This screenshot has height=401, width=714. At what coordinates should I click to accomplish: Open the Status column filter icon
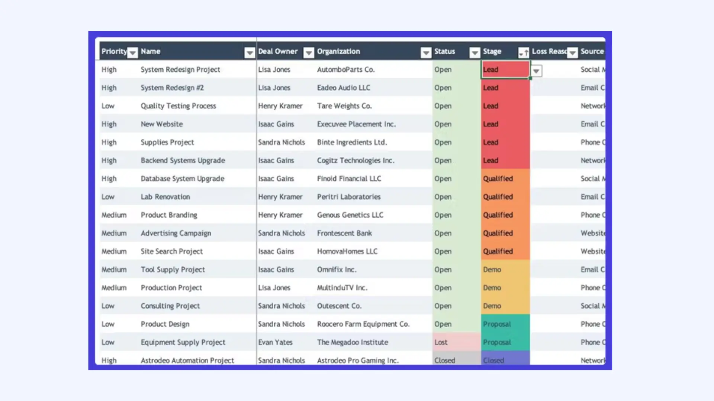coord(475,53)
